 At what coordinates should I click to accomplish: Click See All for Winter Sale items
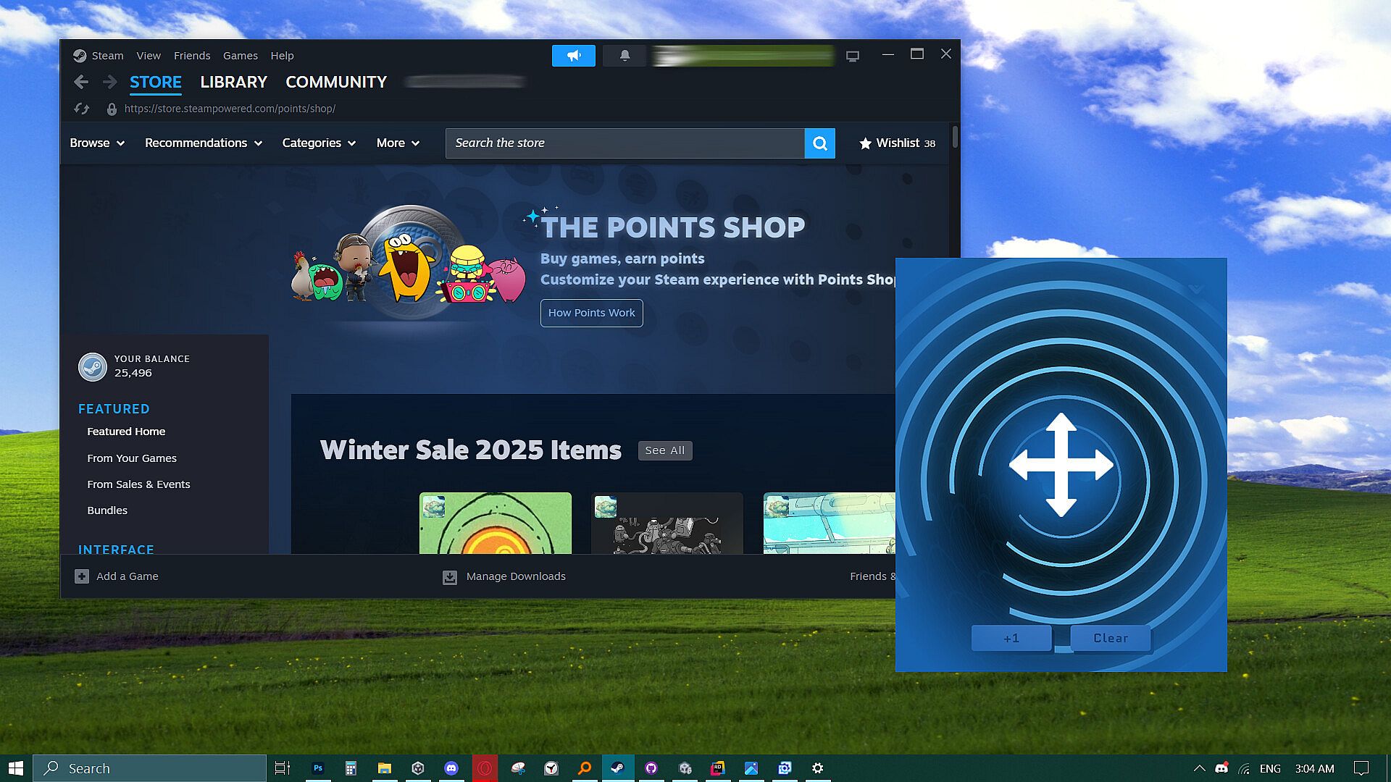(664, 450)
